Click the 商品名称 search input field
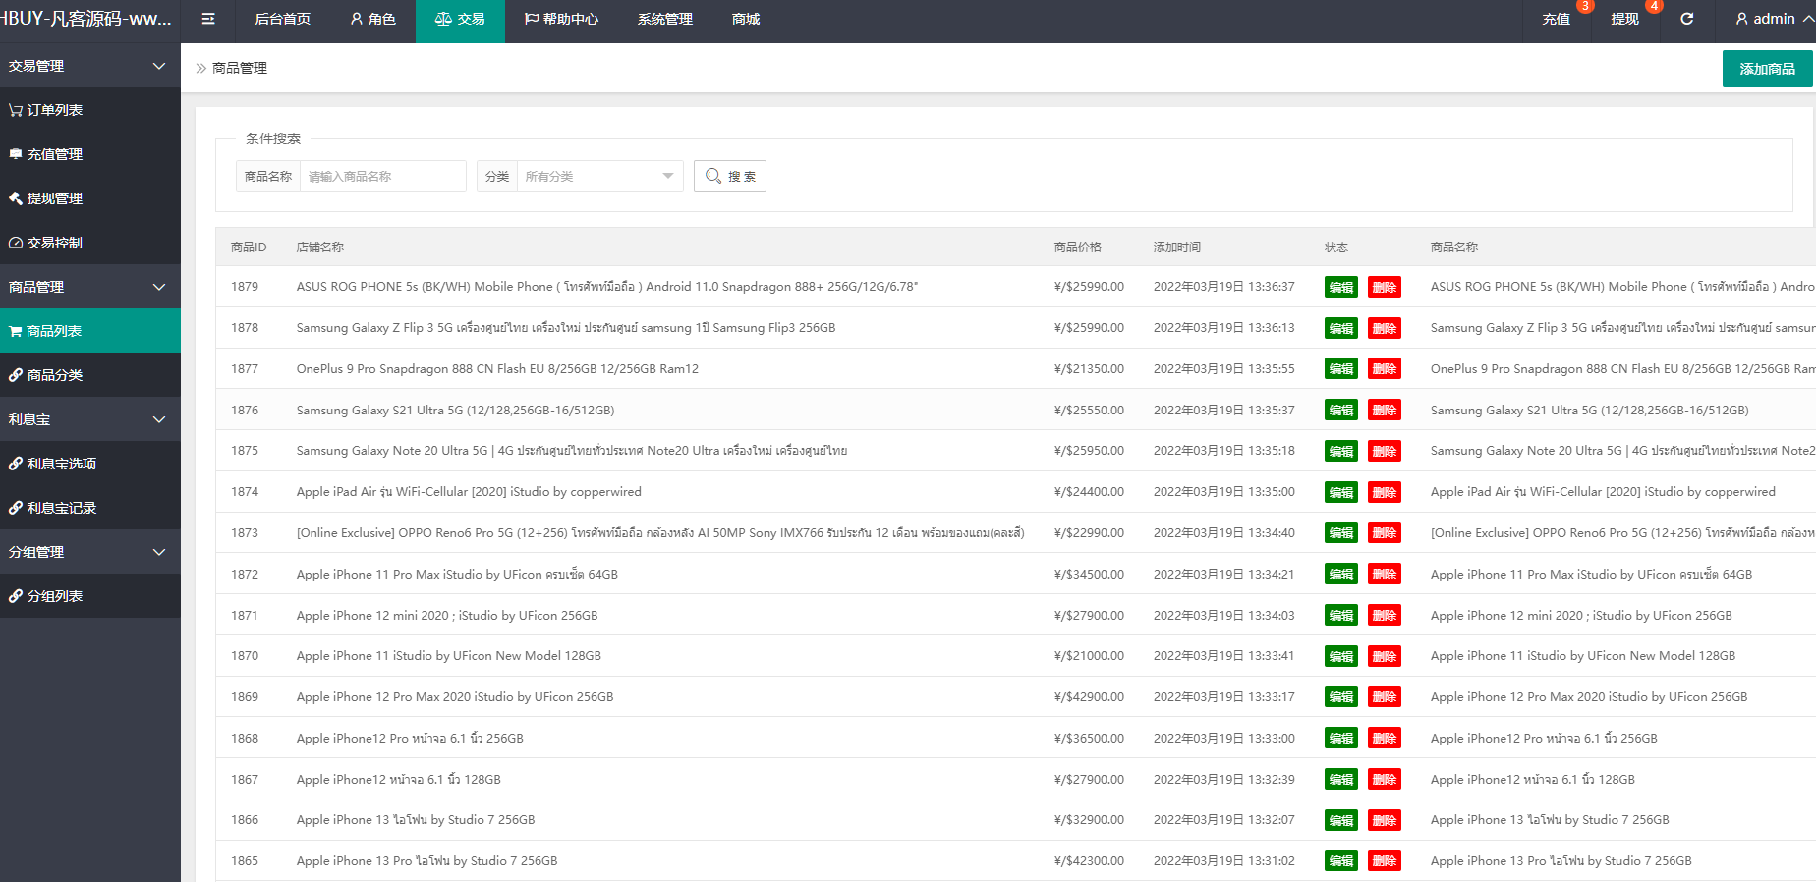The image size is (1816, 882). pyautogui.click(x=382, y=177)
